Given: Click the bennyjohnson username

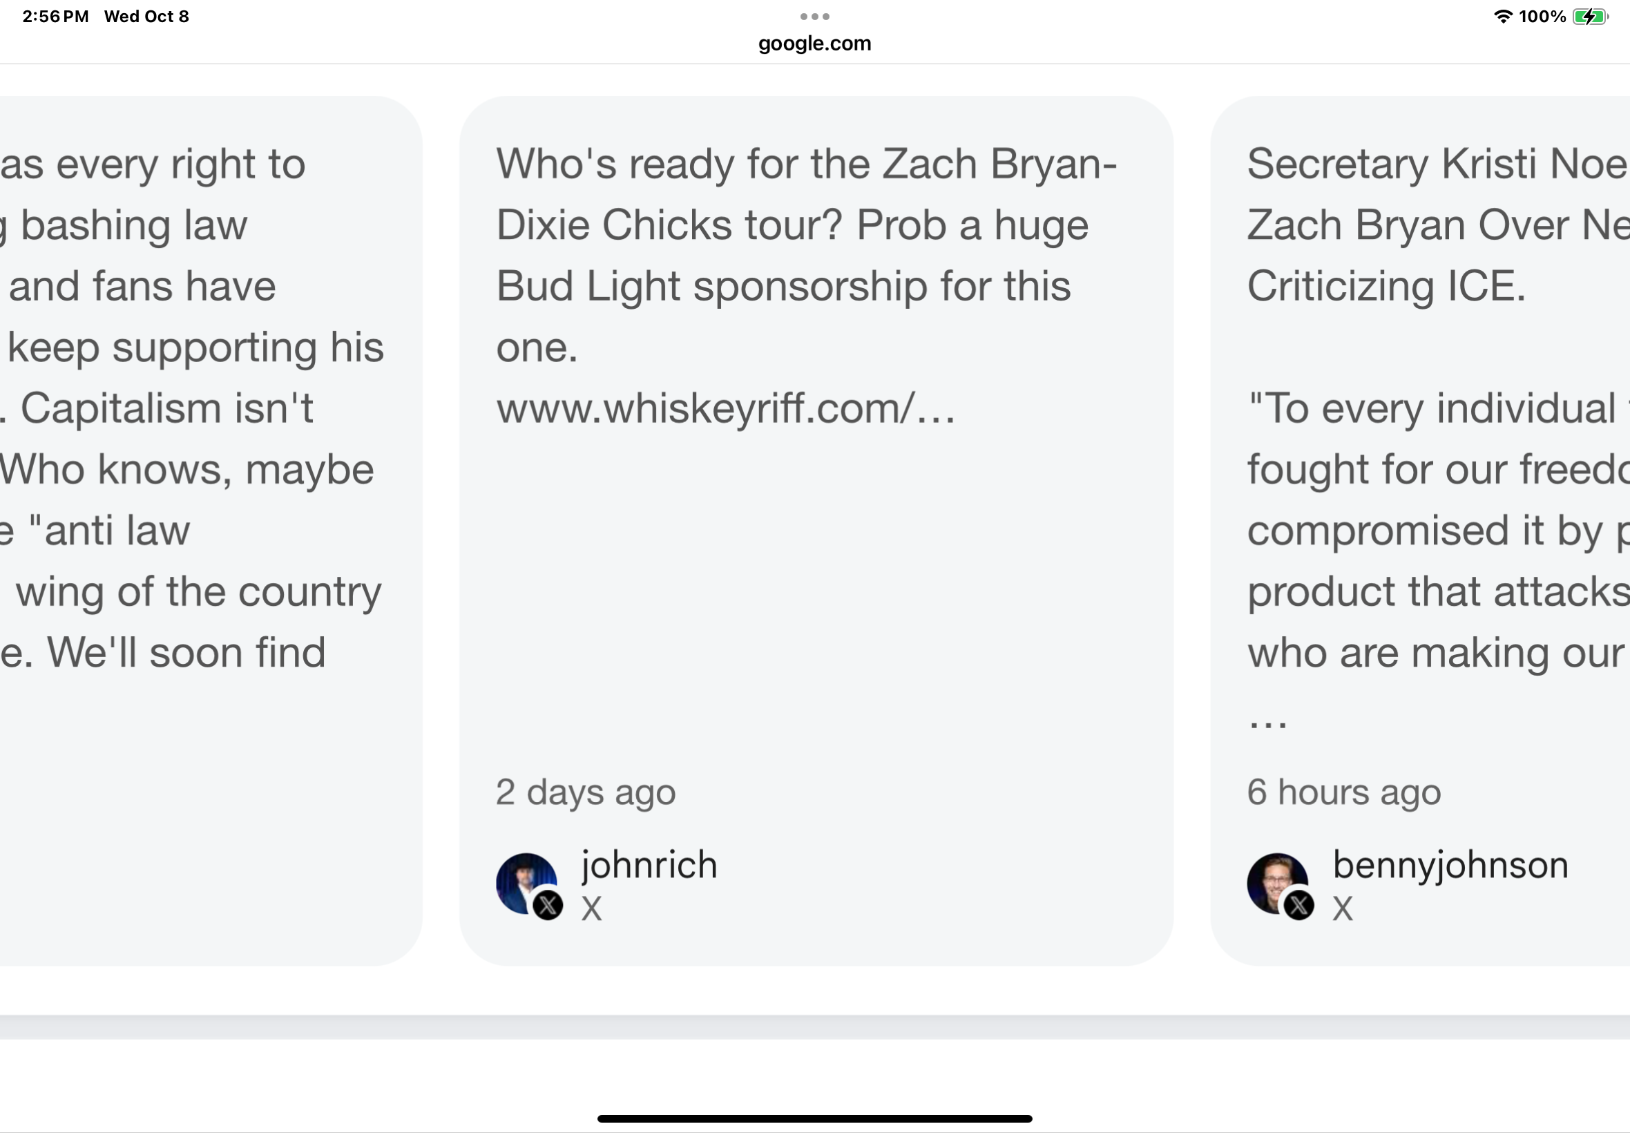Looking at the screenshot, I should tap(1450, 865).
